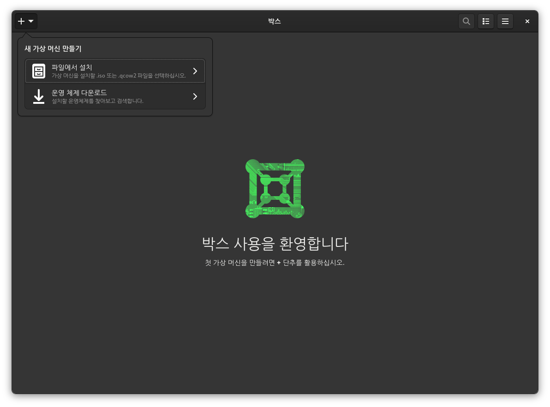
Task: Click the 박스 사용을 환영합니다 heading
Action: [275, 244]
